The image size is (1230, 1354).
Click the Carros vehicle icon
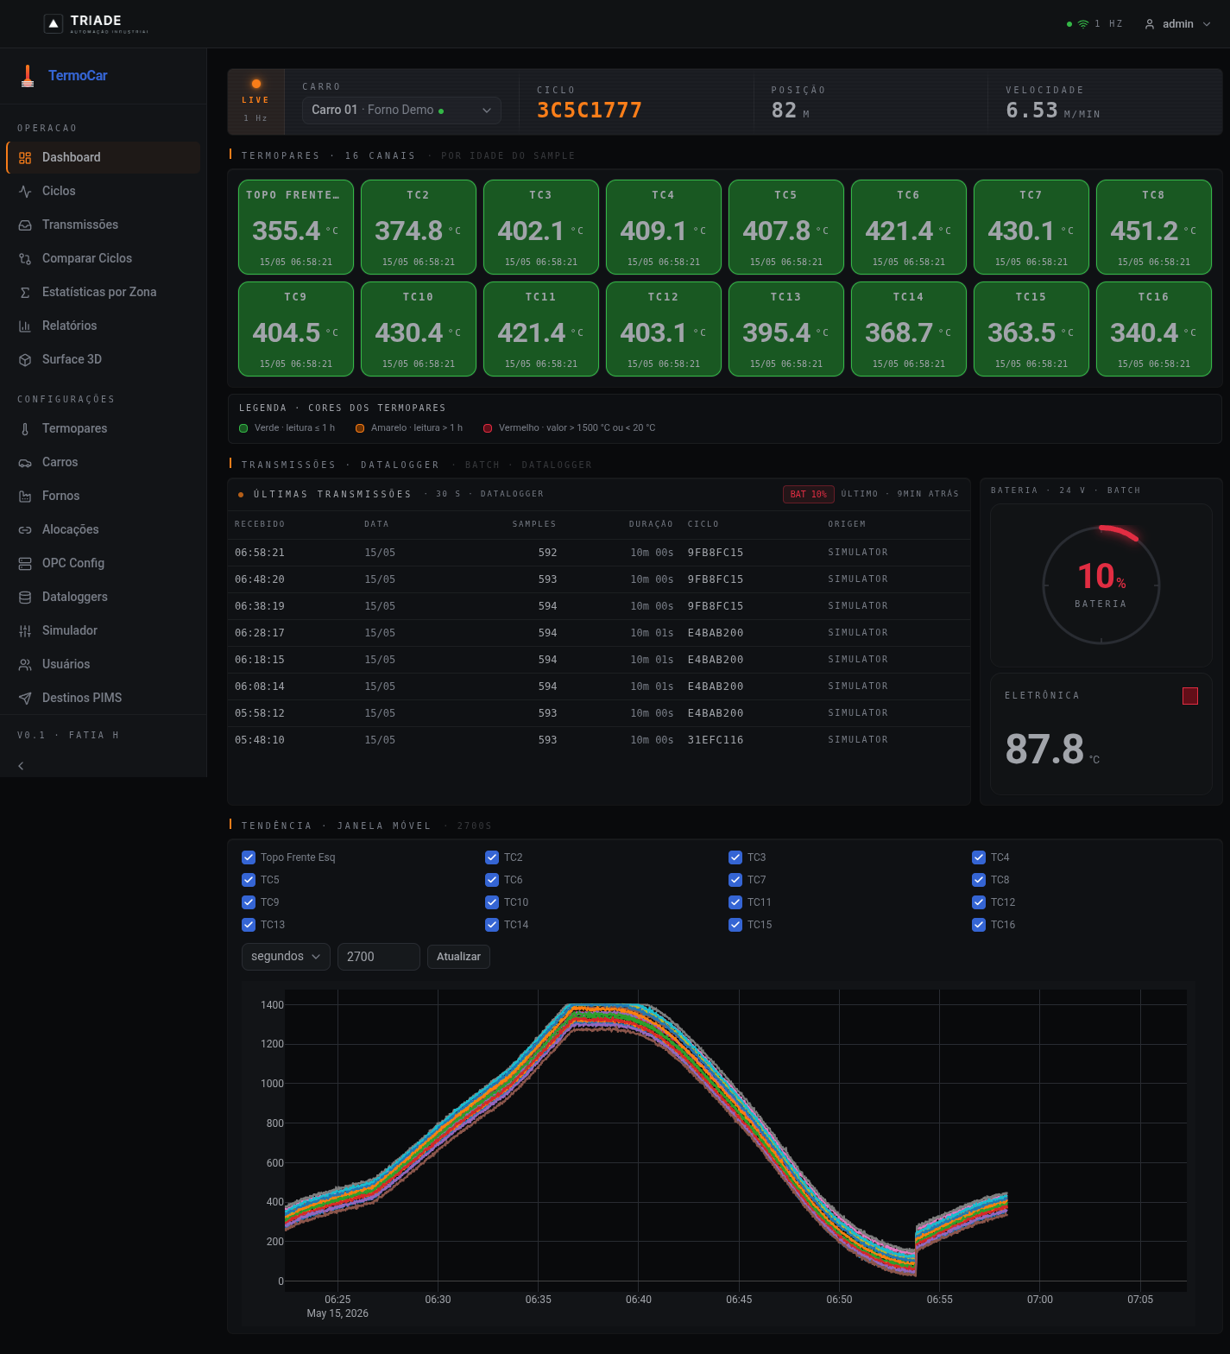coord(25,462)
